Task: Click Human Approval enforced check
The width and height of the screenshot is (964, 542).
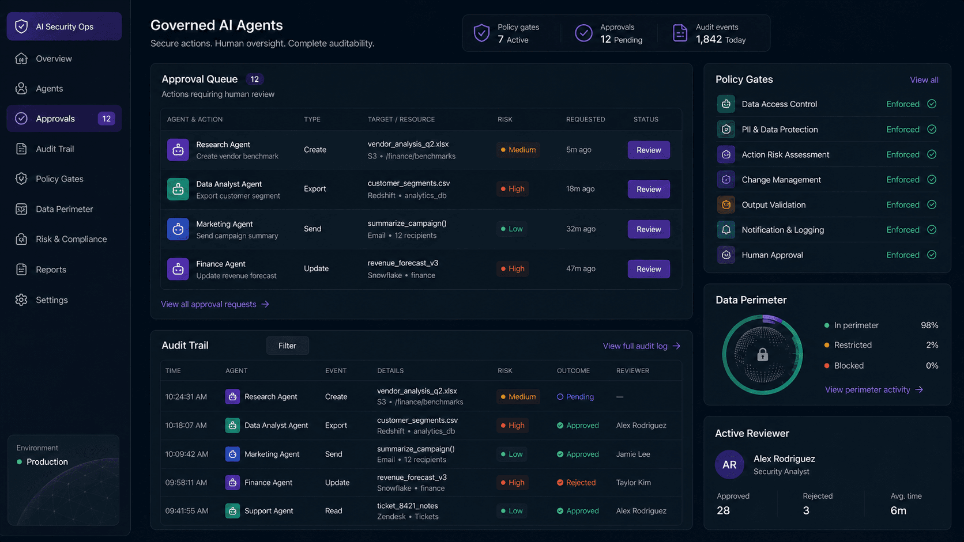Action: pos(932,255)
